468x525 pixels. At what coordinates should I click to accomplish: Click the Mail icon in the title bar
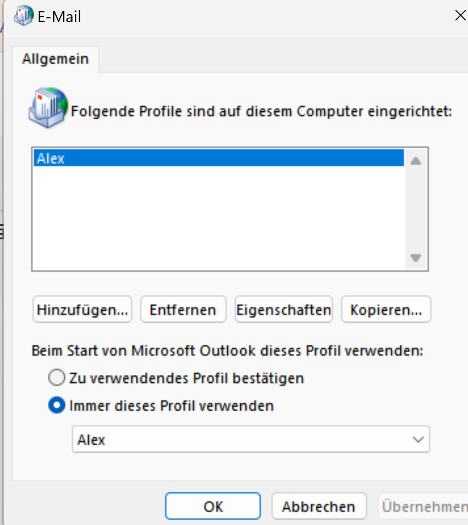pyautogui.click(x=24, y=16)
